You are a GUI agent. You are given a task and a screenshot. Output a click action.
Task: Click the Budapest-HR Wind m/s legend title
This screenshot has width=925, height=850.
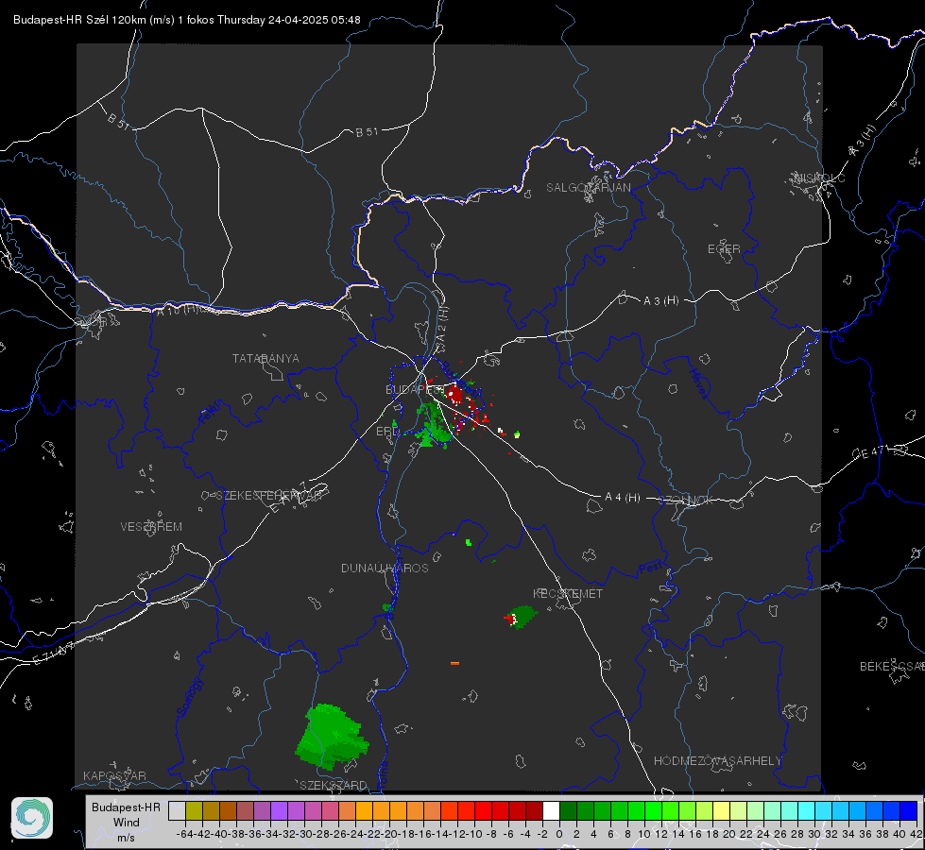[x=127, y=823]
